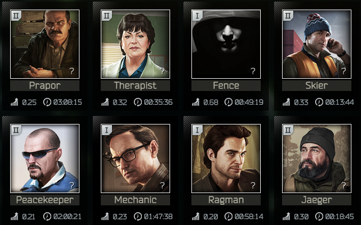Click Fence's loyalty level I badge

(x=197, y=15)
